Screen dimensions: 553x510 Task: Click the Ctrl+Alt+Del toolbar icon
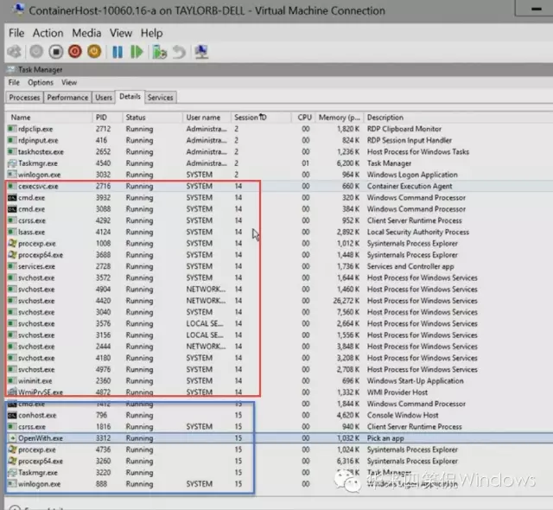coord(15,52)
